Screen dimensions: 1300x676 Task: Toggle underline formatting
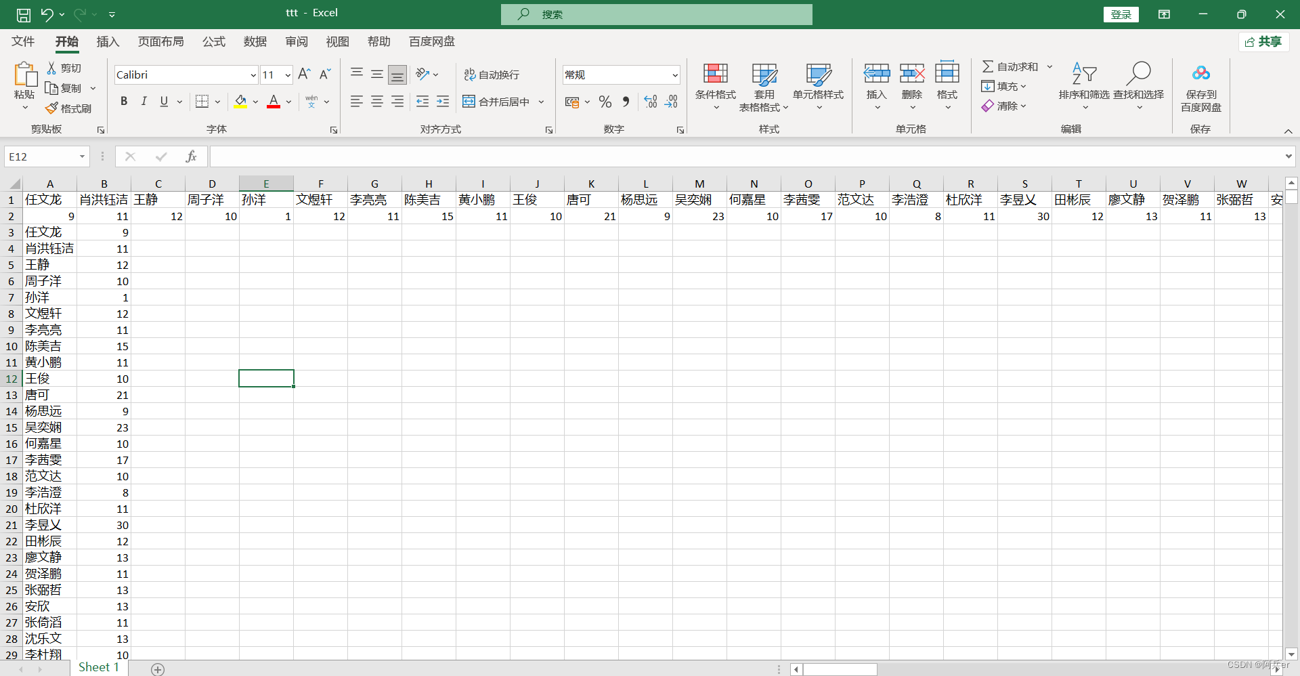click(x=163, y=102)
